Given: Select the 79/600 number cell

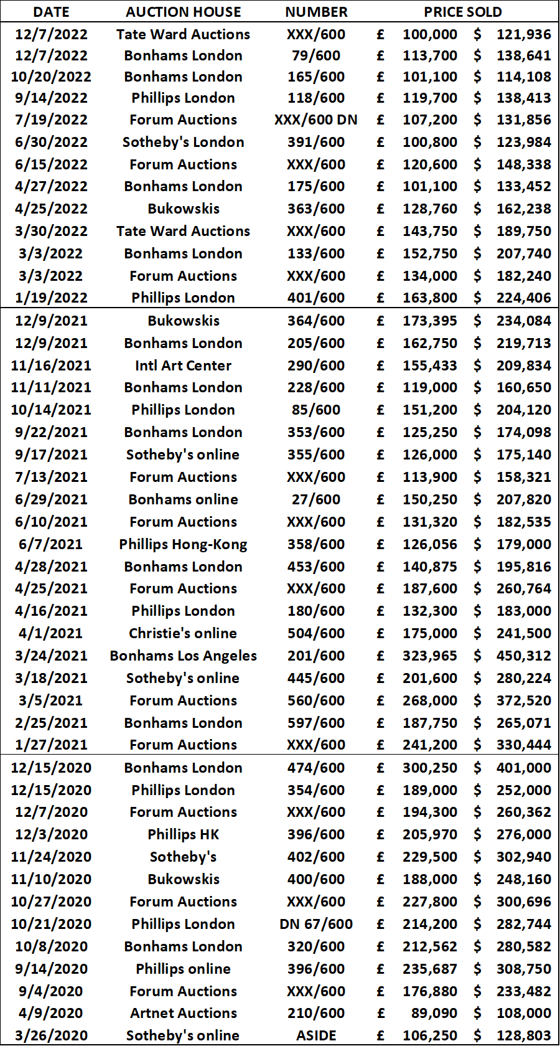Looking at the screenshot, I should coord(316,55).
